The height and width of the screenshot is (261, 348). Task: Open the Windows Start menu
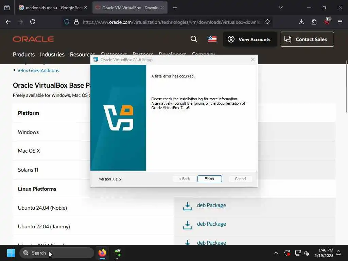(x=11, y=253)
